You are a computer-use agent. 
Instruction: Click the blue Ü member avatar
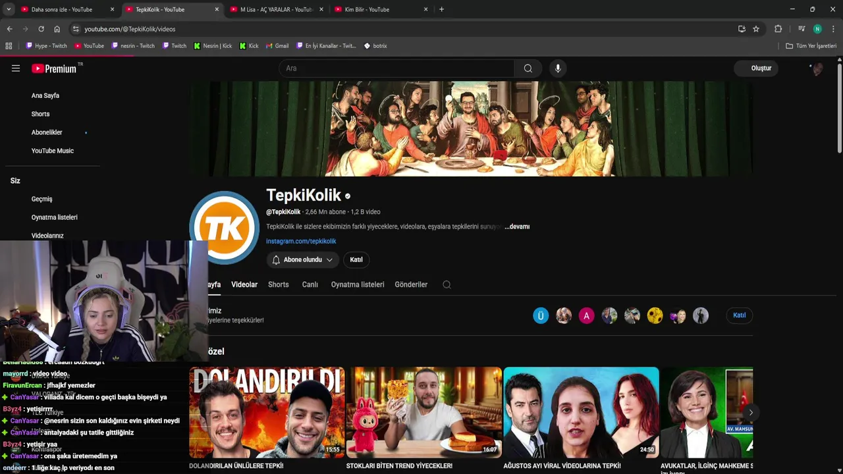(541, 315)
